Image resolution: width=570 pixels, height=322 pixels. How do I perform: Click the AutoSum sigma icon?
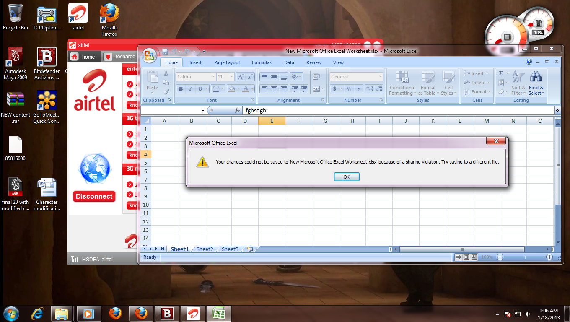click(501, 73)
